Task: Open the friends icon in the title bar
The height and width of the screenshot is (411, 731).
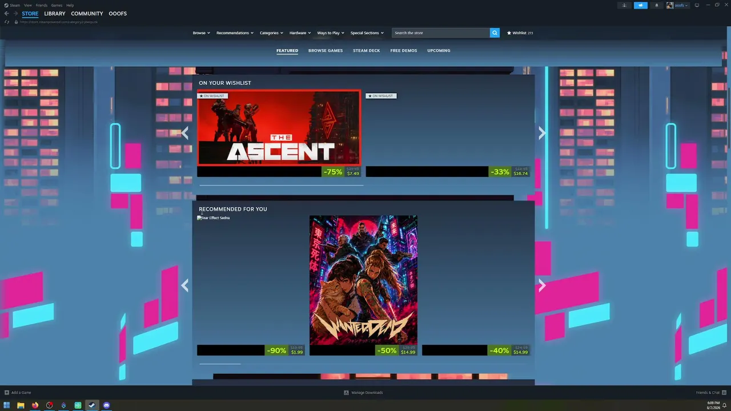Action: 624,5
